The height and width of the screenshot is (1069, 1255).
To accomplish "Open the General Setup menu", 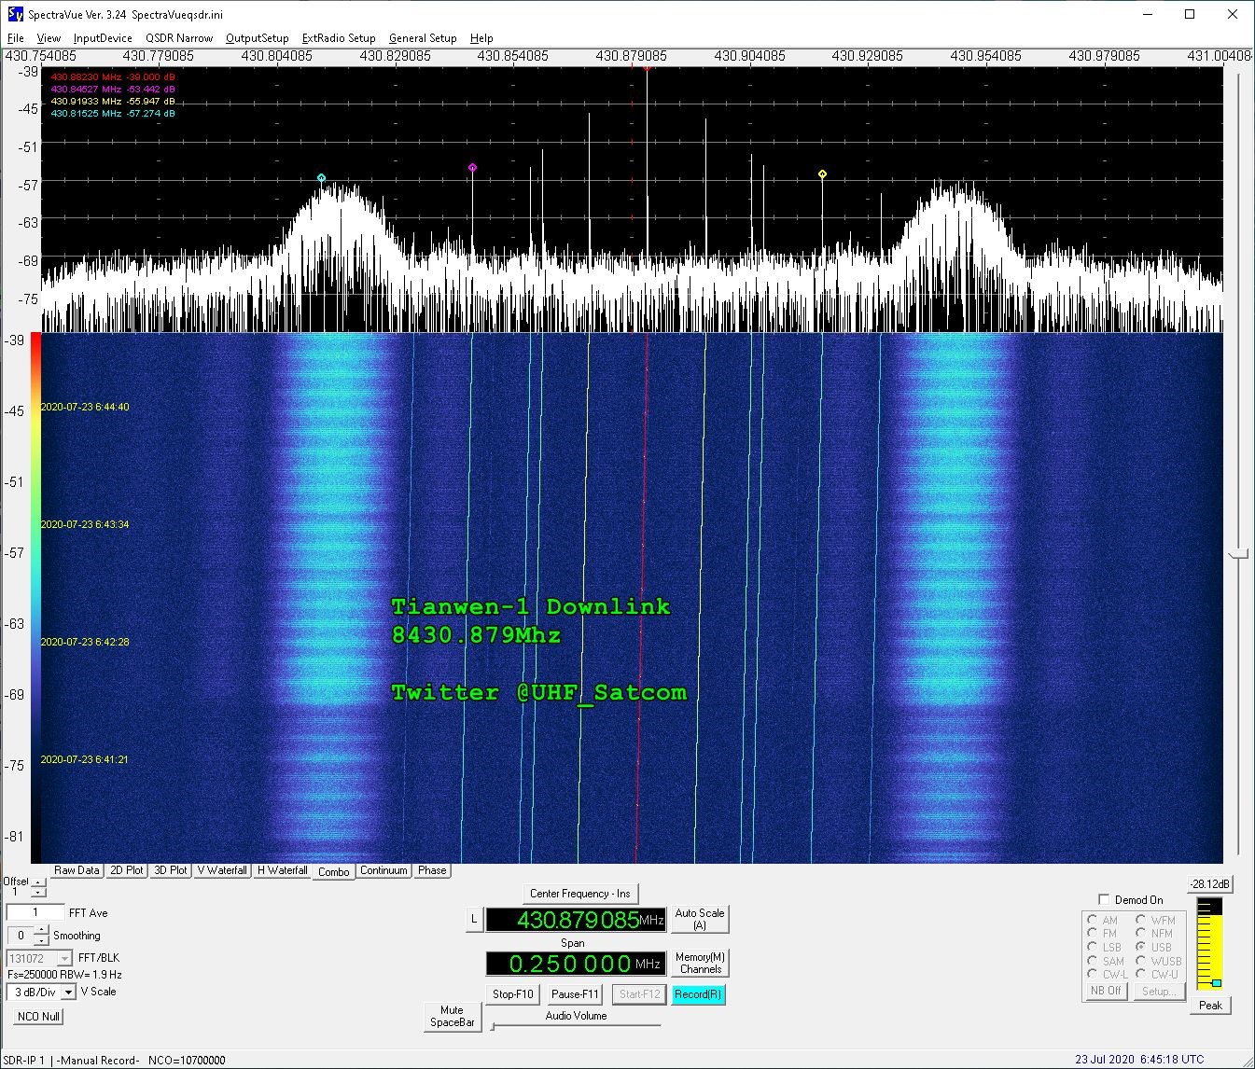I will 423,38.
